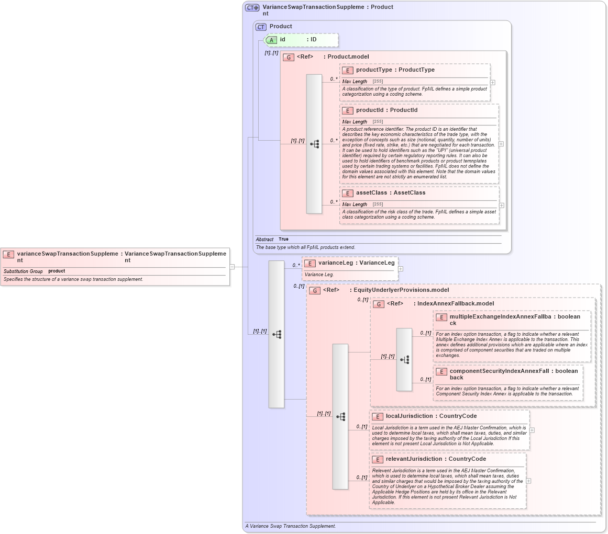Click the Max Length [255] under productType
The image size is (608, 534).
pos(362,81)
